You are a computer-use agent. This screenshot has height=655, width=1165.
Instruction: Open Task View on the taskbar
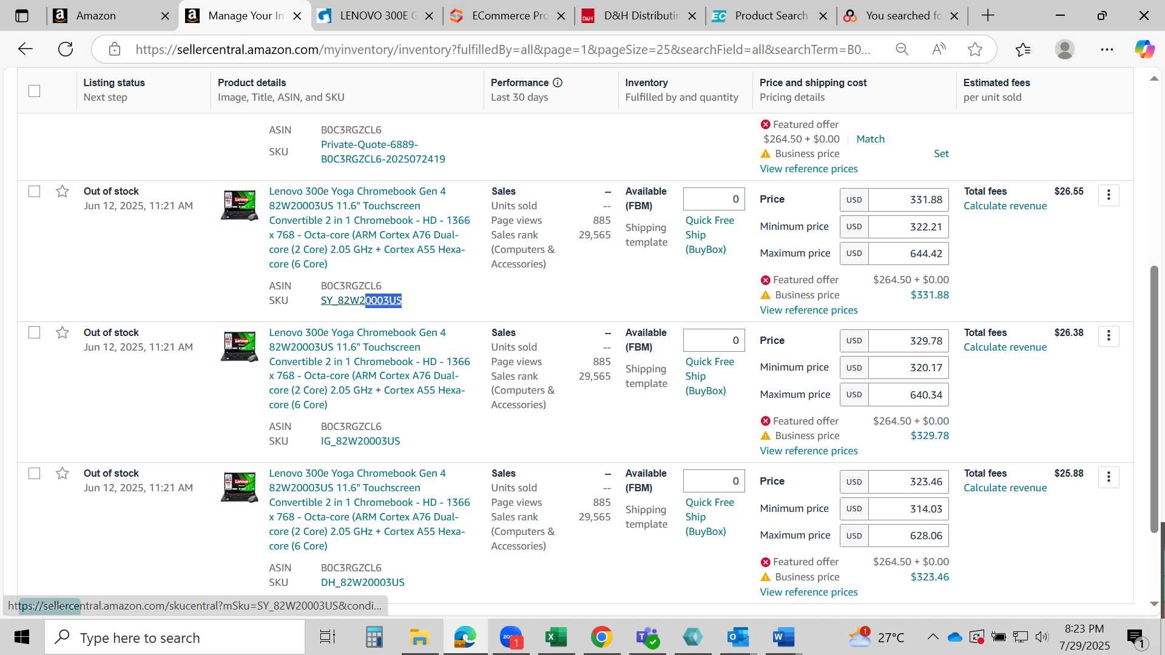[x=328, y=637]
